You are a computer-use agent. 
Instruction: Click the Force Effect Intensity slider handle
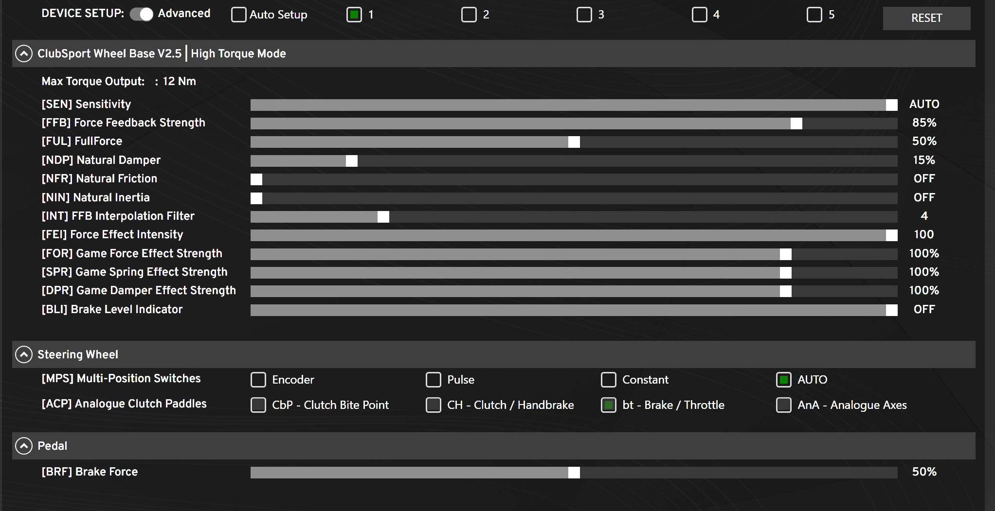click(x=892, y=235)
